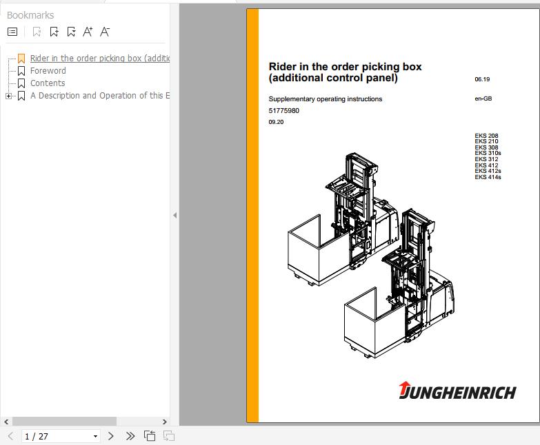Go to the previous page

(x=10, y=436)
